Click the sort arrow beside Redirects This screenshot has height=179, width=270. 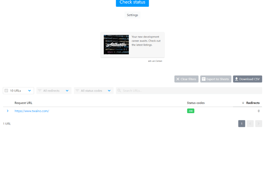(243, 103)
